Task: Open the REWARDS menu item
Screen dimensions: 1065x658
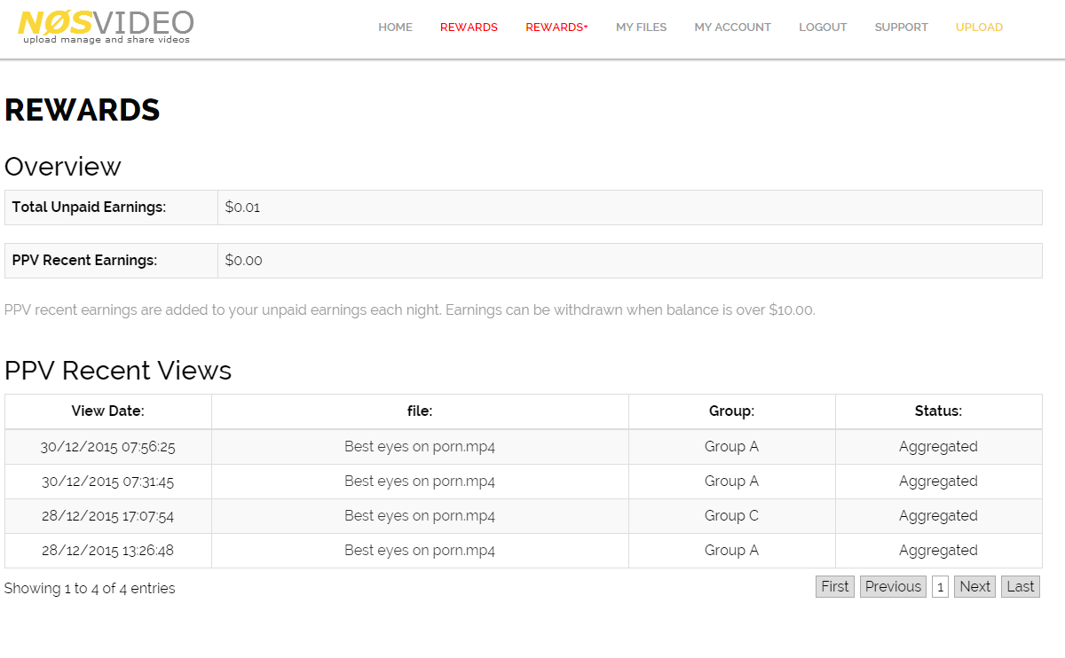Action: pyautogui.click(x=469, y=27)
